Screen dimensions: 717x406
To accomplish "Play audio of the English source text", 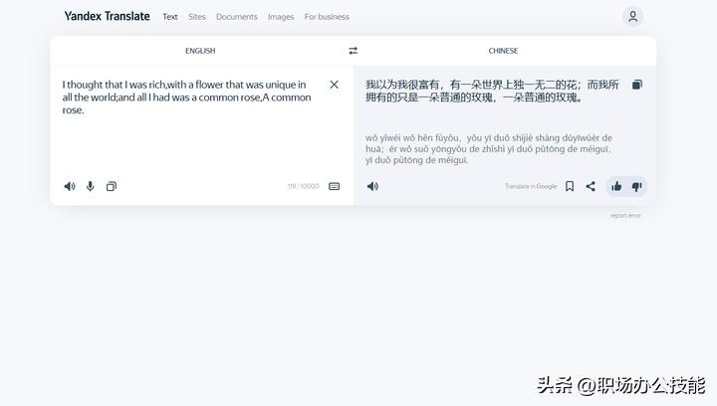I will tap(70, 186).
